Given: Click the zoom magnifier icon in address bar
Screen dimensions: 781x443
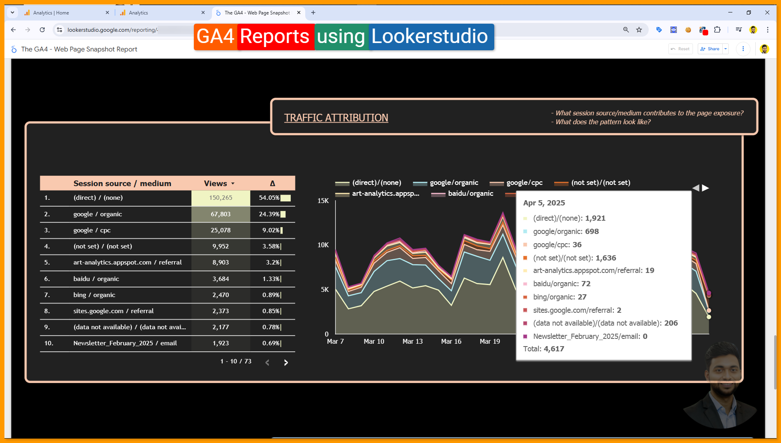Looking at the screenshot, I should click(626, 30).
